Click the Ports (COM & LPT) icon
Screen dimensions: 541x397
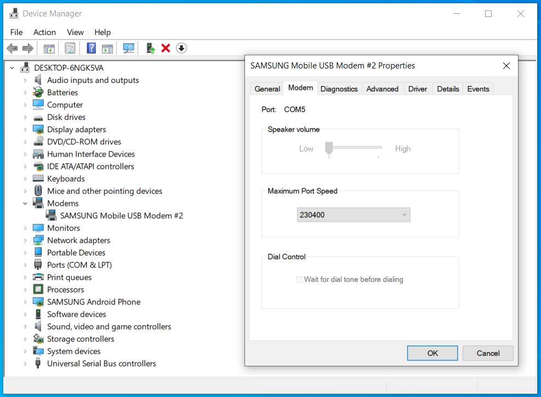(x=38, y=265)
